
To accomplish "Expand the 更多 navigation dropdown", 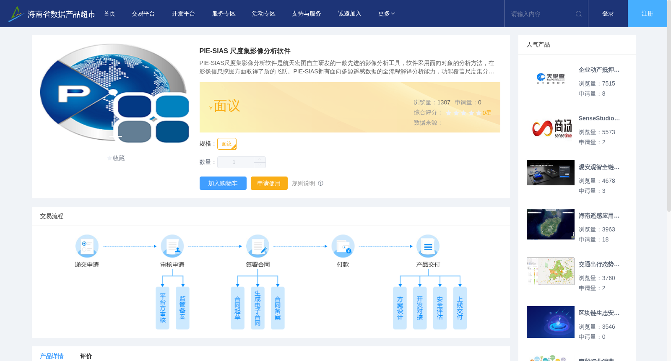I will point(387,14).
